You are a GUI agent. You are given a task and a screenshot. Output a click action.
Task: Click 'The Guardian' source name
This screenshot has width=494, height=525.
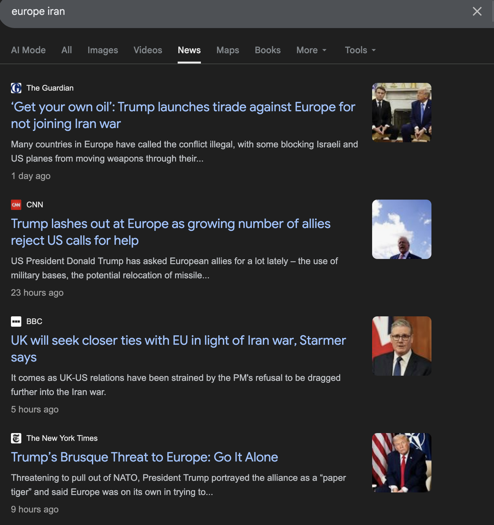pos(50,88)
